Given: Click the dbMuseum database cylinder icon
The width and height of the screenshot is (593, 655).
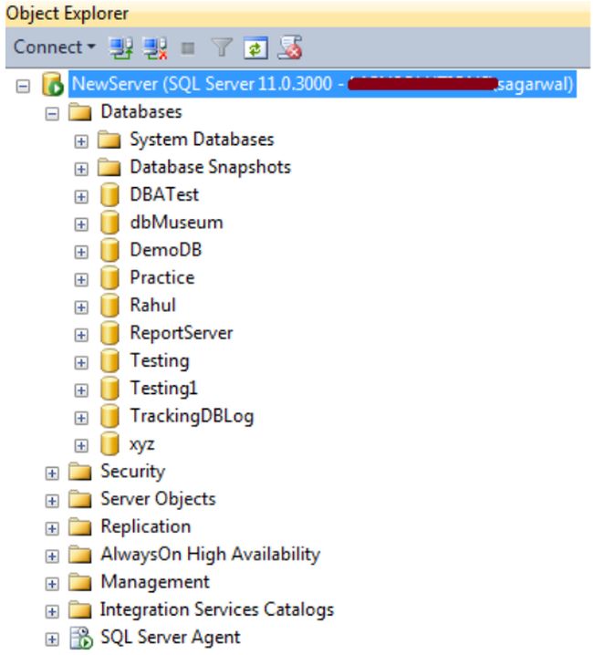Looking at the screenshot, I should pyautogui.click(x=109, y=223).
